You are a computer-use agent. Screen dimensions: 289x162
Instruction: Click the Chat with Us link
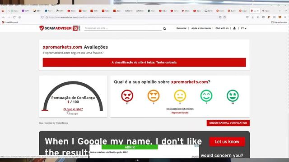(222, 28)
